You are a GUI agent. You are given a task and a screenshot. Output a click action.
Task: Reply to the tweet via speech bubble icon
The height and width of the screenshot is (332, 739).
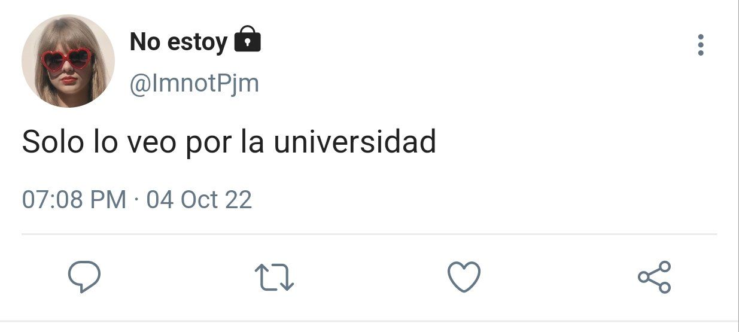(84, 277)
